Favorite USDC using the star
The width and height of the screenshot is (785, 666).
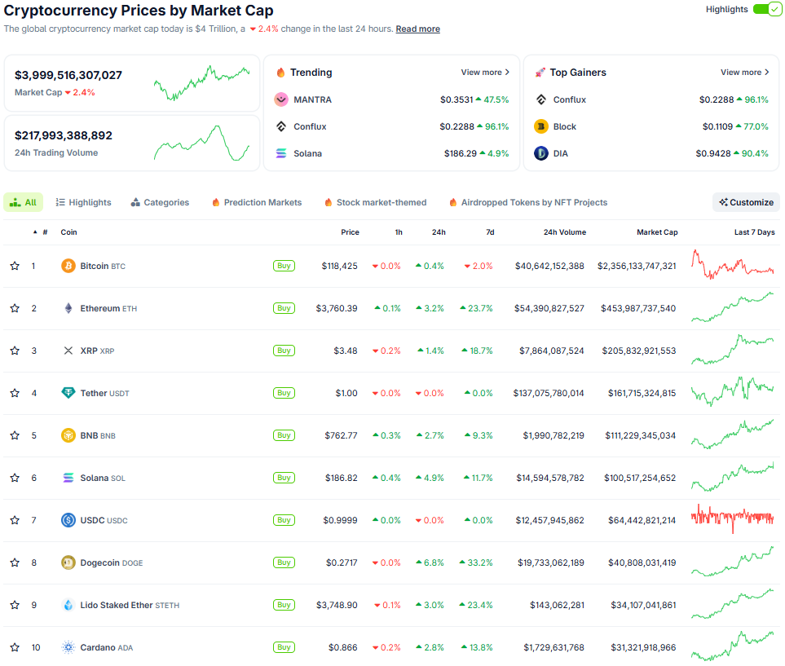click(15, 520)
